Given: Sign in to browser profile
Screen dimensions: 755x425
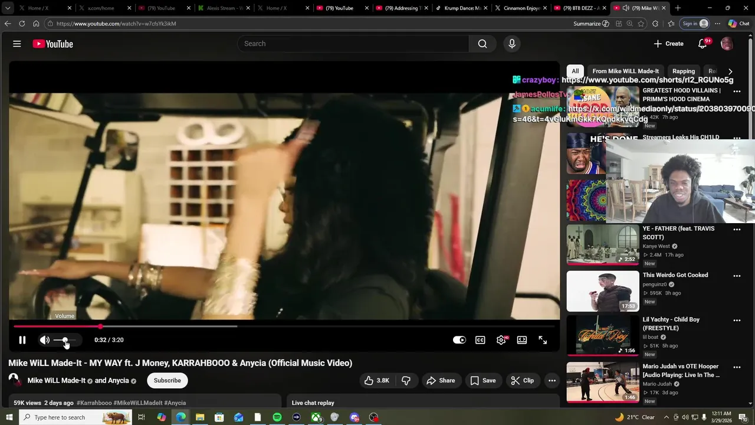Looking at the screenshot, I should pos(695,24).
